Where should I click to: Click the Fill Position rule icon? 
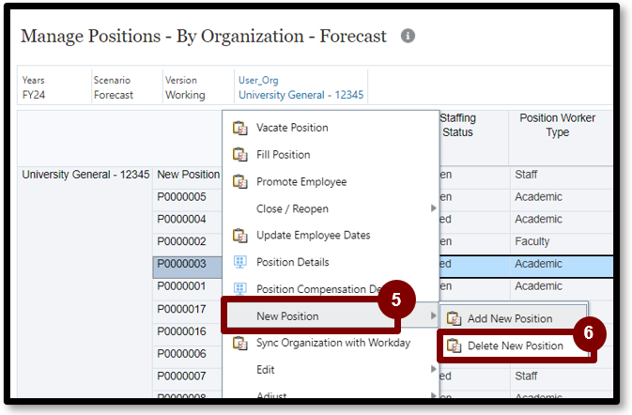239,155
